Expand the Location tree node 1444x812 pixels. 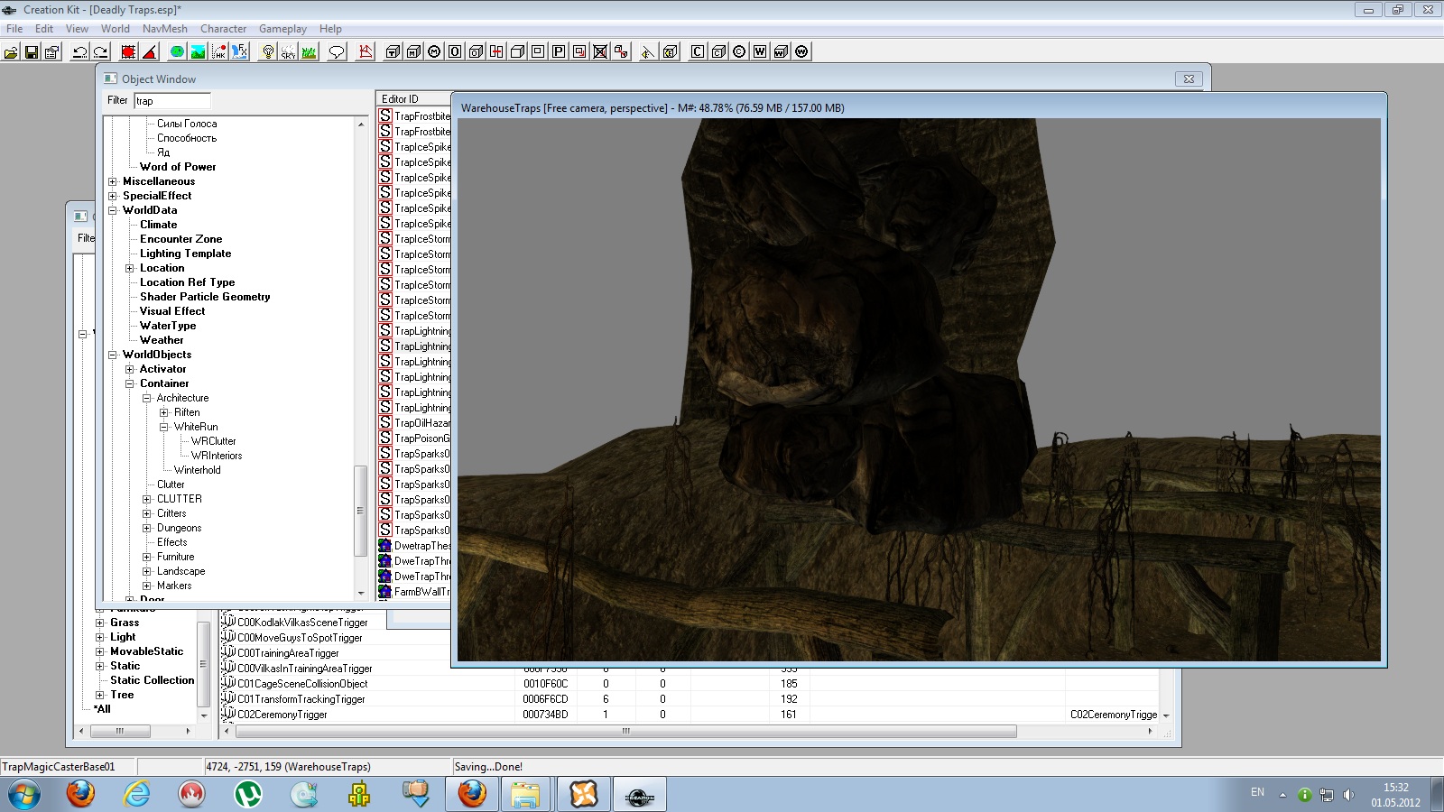pyautogui.click(x=130, y=268)
